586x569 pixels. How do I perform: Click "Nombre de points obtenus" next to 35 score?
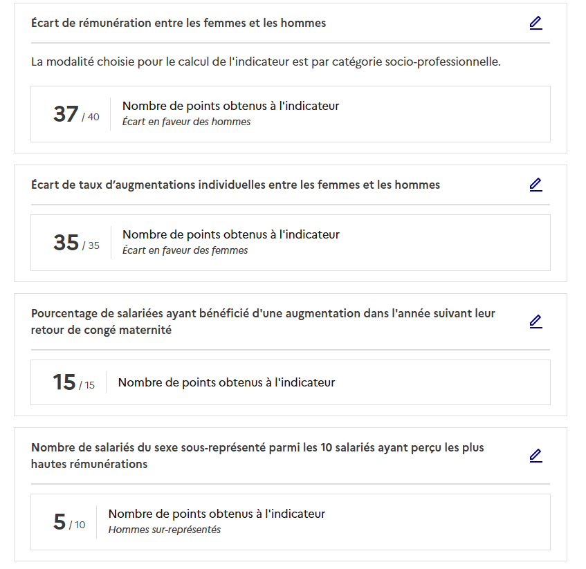pos(230,234)
